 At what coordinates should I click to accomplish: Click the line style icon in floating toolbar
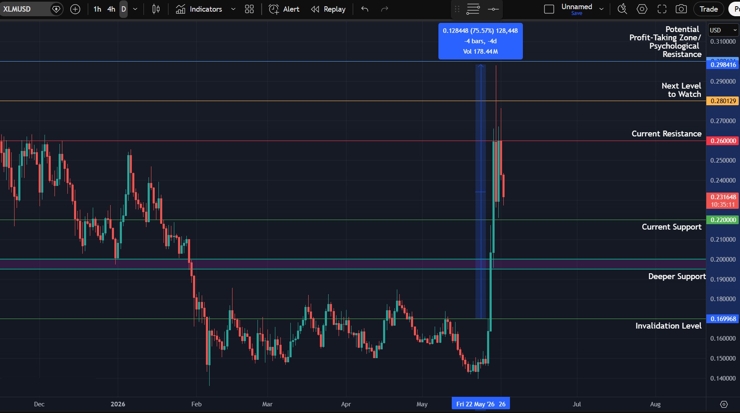tap(493, 9)
